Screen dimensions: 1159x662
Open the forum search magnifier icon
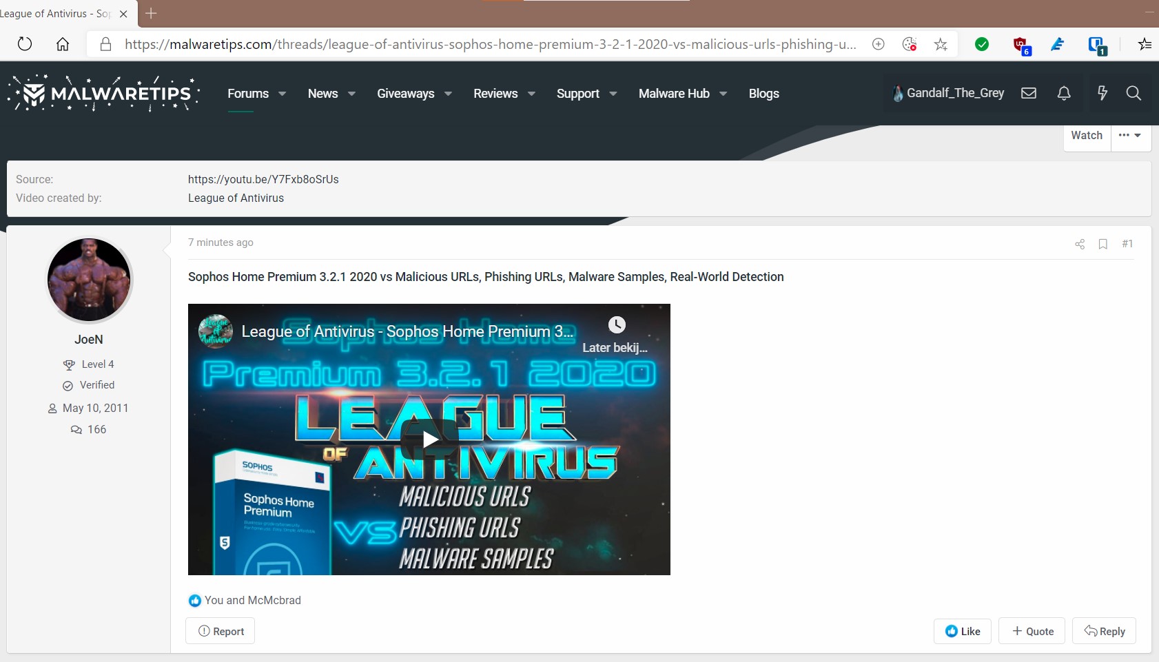pos(1134,93)
